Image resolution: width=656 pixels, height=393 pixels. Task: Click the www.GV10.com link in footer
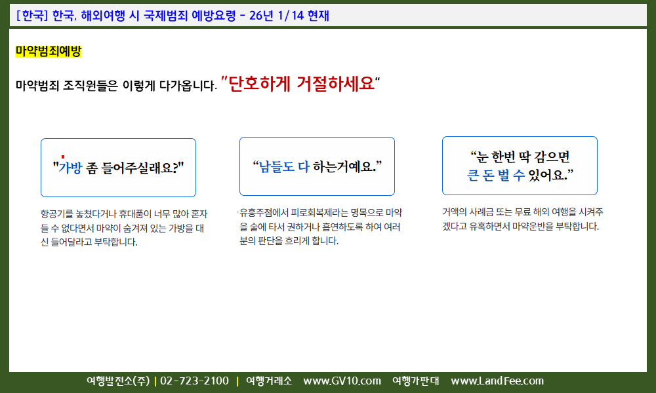(x=342, y=381)
